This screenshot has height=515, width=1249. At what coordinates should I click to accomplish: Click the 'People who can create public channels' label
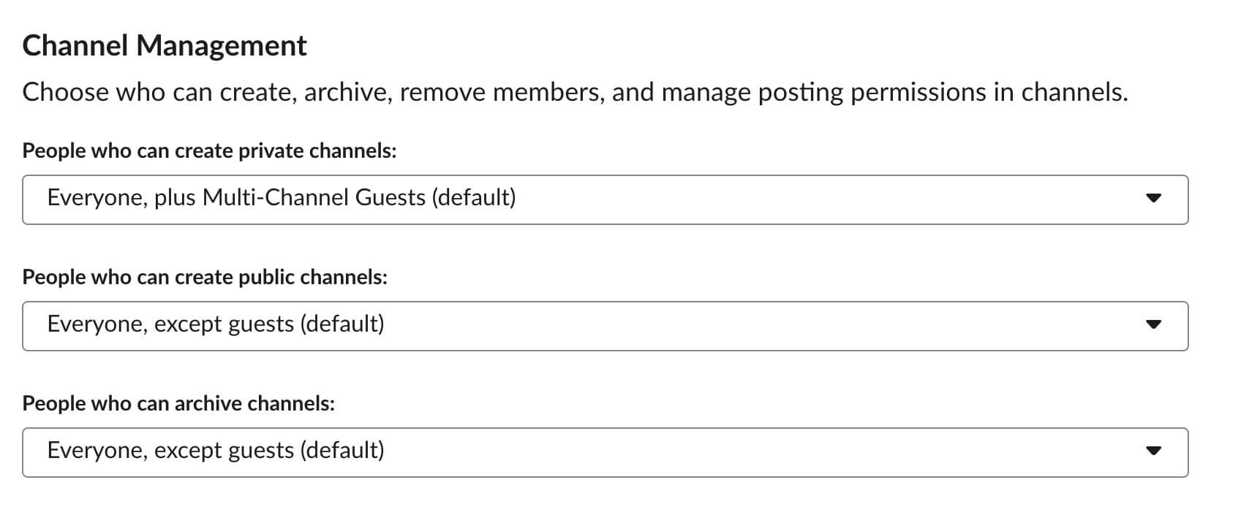[x=205, y=277]
